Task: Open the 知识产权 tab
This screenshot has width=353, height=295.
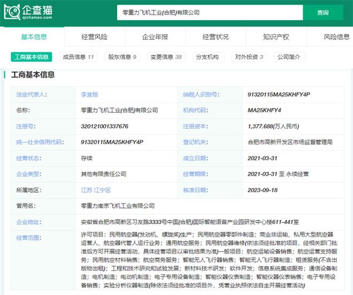Action: 276,37
